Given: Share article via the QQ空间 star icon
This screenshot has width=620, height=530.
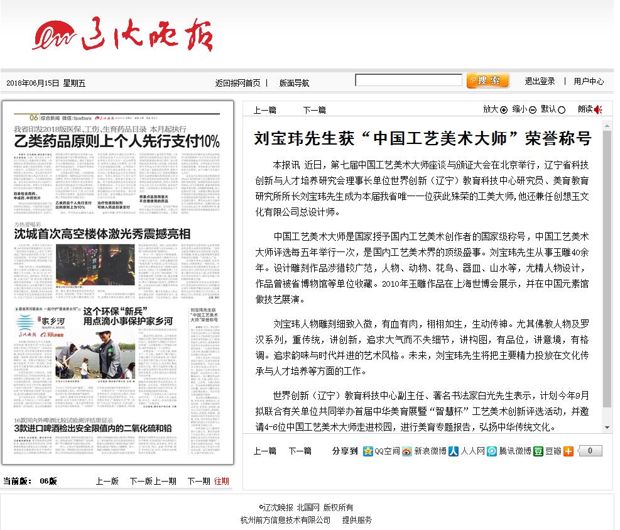Looking at the screenshot, I should coord(367,451).
